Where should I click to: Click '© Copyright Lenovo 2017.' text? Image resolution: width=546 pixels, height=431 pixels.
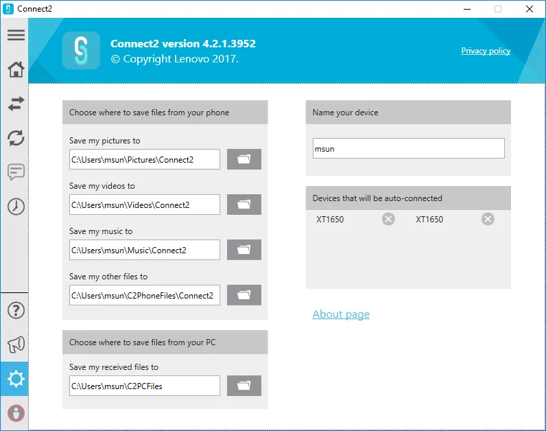175,59
